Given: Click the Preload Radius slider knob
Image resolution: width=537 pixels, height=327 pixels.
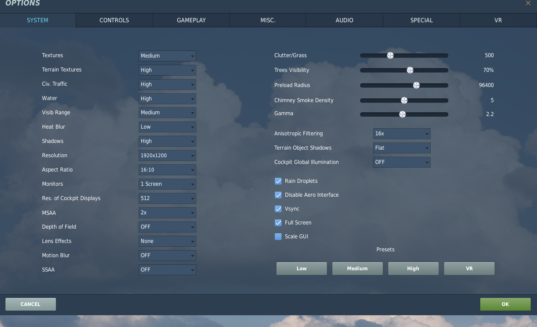Looking at the screenshot, I should [x=416, y=85].
